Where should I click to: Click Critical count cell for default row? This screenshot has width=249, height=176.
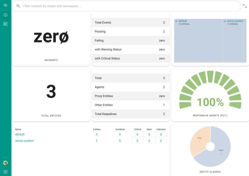tap(137, 135)
